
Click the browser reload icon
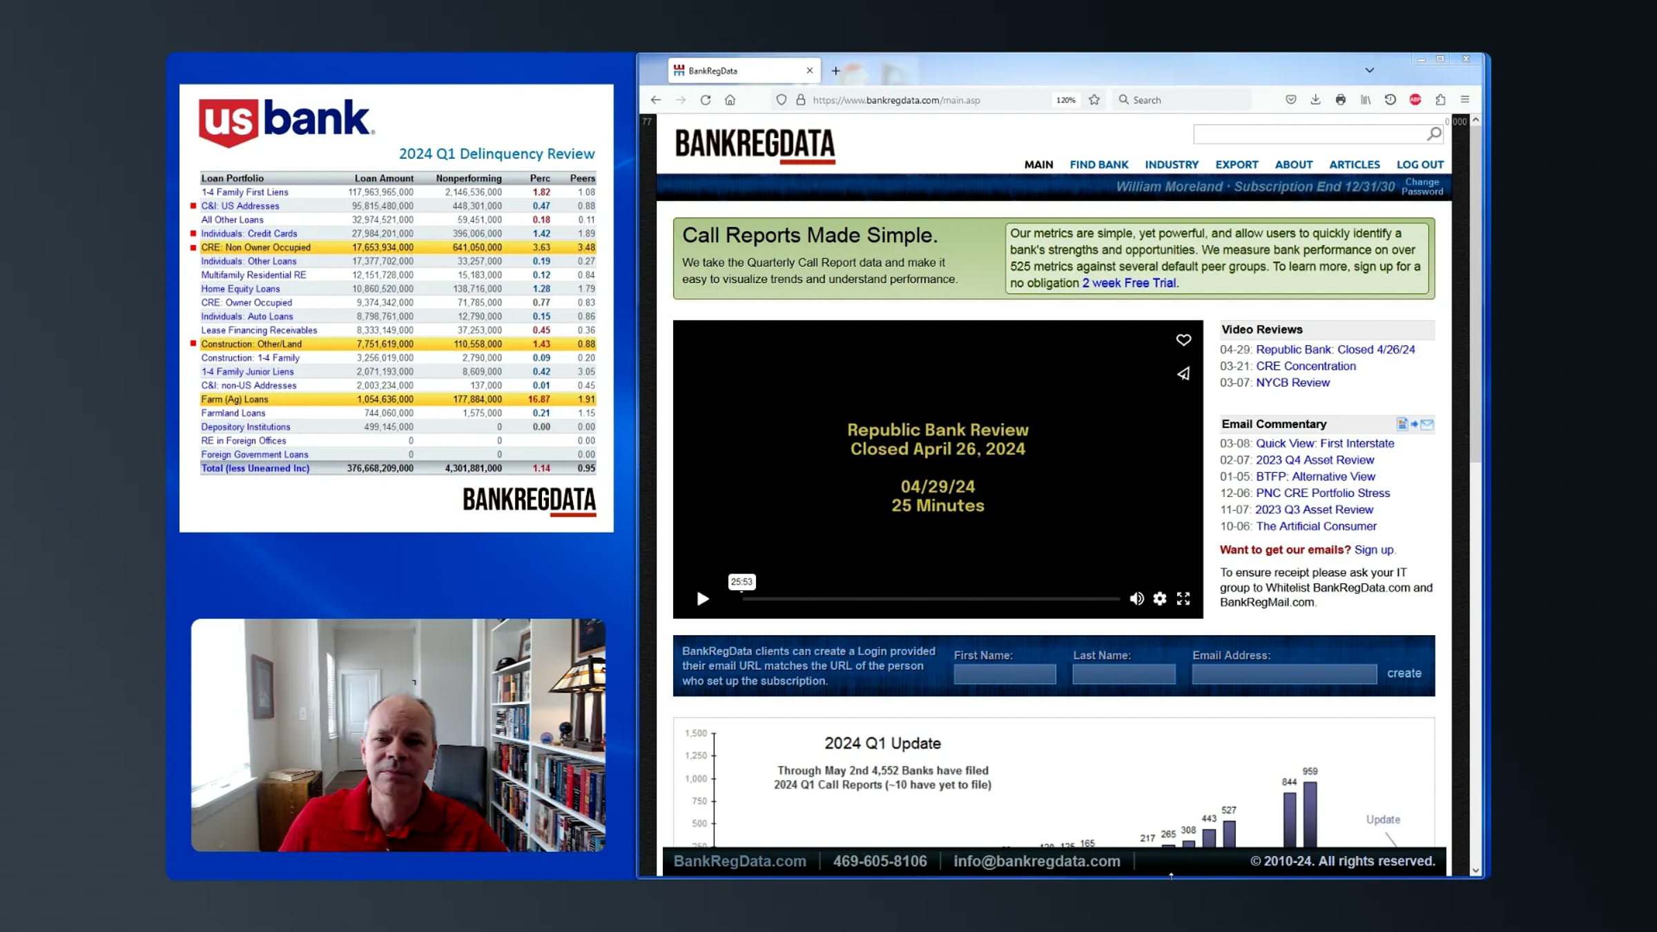click(705, 100)
